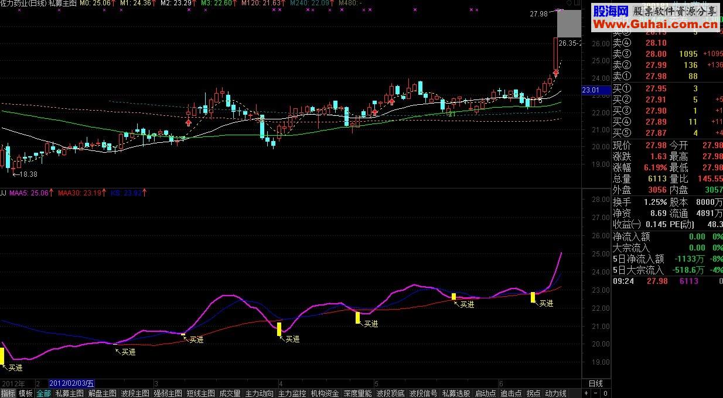Show the 机构资金 indicator
The height and width of the screenshot is (398, 723).
(325, 393)
